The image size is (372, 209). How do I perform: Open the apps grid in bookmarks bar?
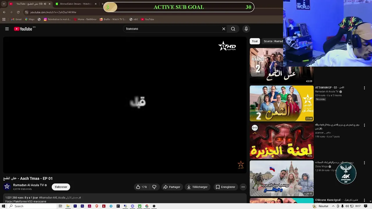pyautogui.click(x=4, y=19)
